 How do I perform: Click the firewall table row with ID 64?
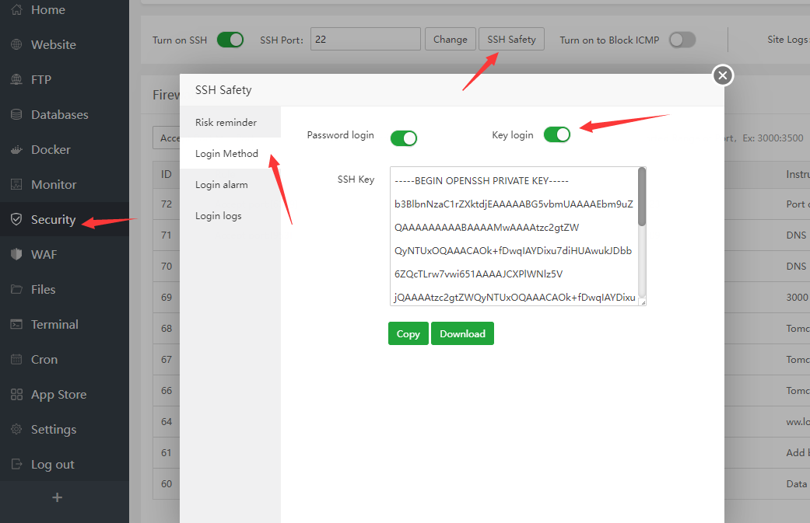tap(167, 422)
